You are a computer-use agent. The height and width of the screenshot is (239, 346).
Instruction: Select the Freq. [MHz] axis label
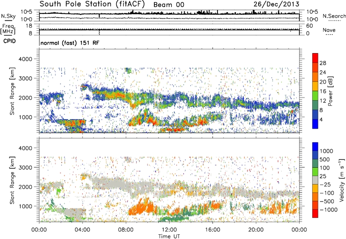click(8, 29)
